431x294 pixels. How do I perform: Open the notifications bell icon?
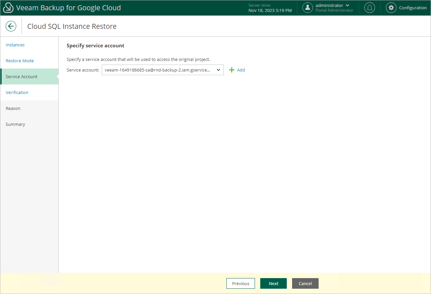[370, 8]
